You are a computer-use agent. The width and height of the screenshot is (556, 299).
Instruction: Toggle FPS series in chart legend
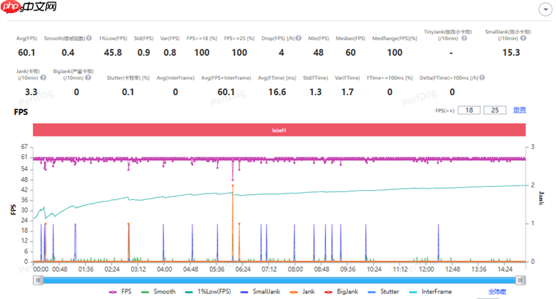[121, 292]
